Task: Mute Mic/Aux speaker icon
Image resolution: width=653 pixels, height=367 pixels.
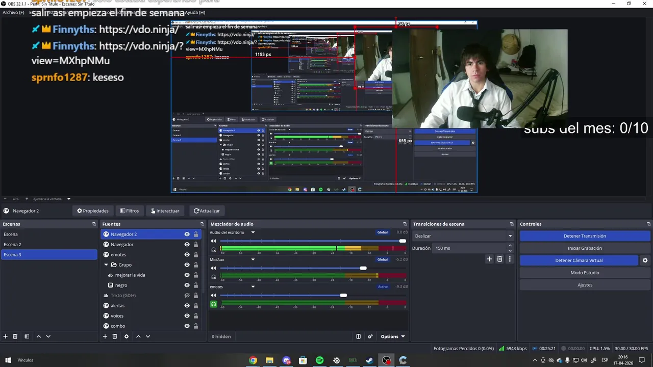Action: click(214, 268)
